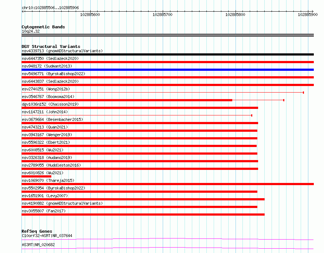The height and width of the screenshot is (253, 324).
Task: Click the RefSeq Genes track title
Action: 37,231
